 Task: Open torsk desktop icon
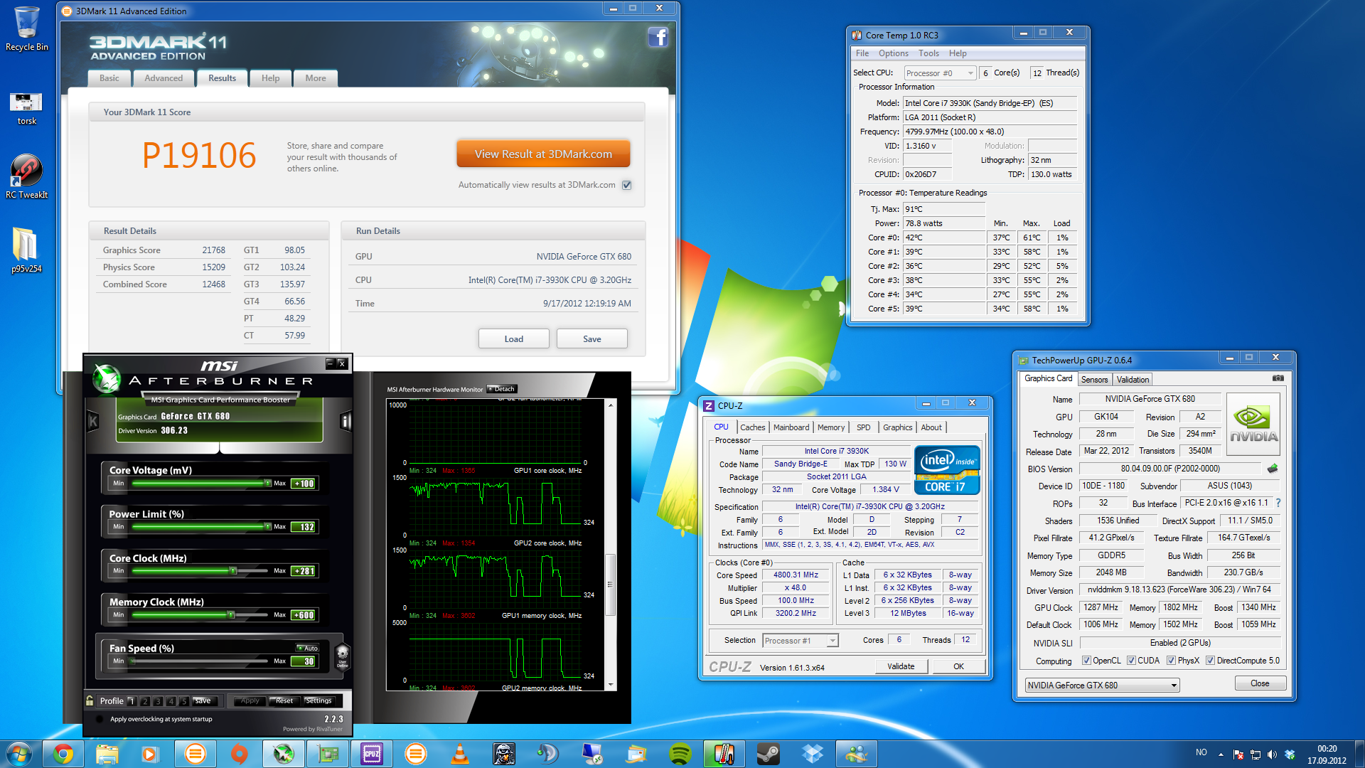(26, 107)
